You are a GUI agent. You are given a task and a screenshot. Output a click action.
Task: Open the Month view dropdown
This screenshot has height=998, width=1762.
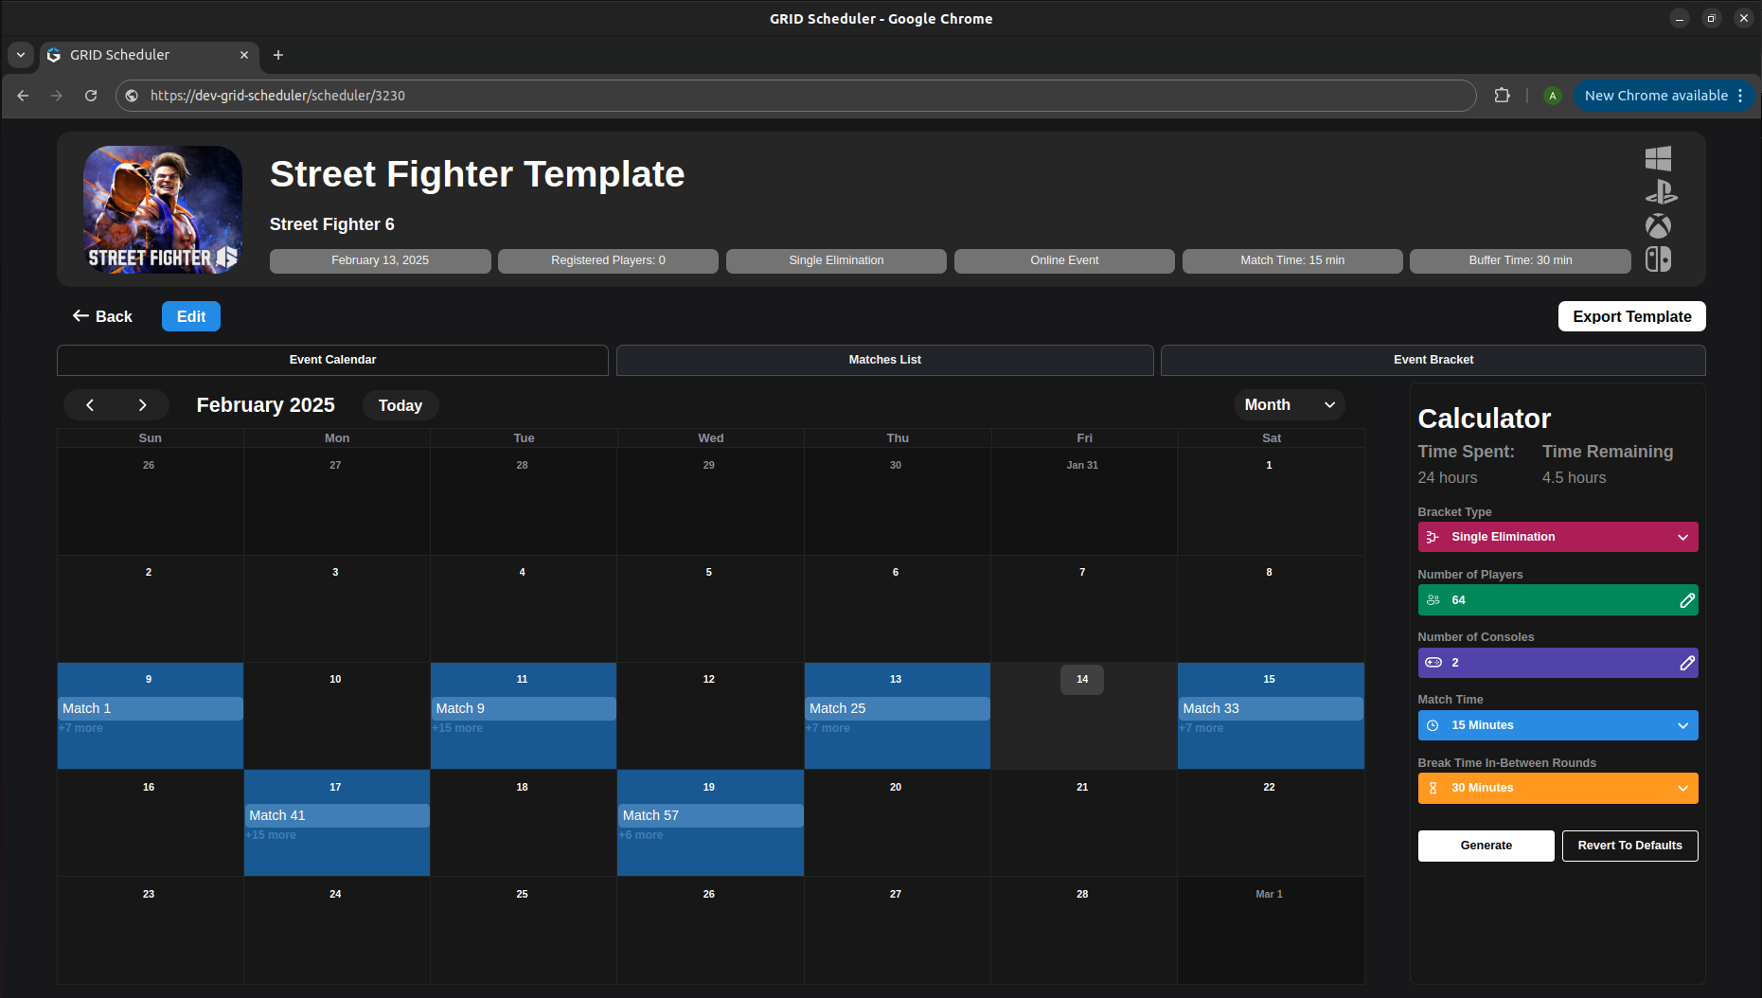click(x=1289, y=405)
